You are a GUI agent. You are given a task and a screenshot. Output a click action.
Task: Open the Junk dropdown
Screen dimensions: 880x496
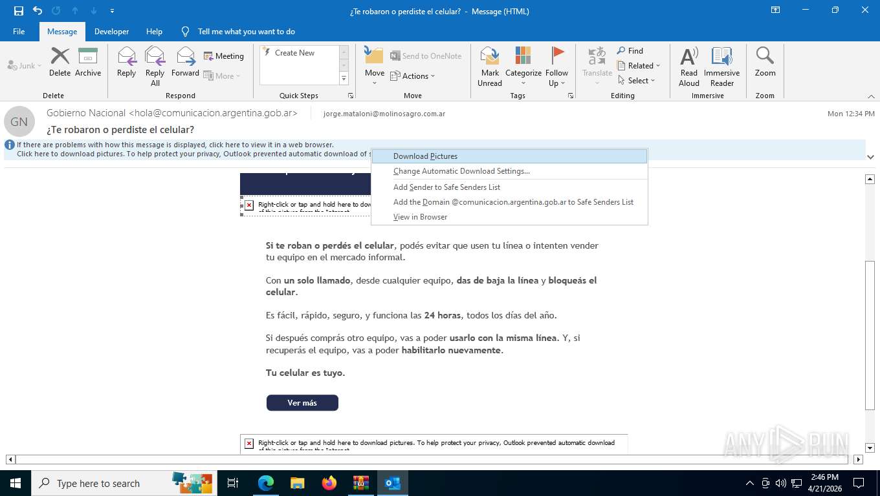tap(24, 65)
